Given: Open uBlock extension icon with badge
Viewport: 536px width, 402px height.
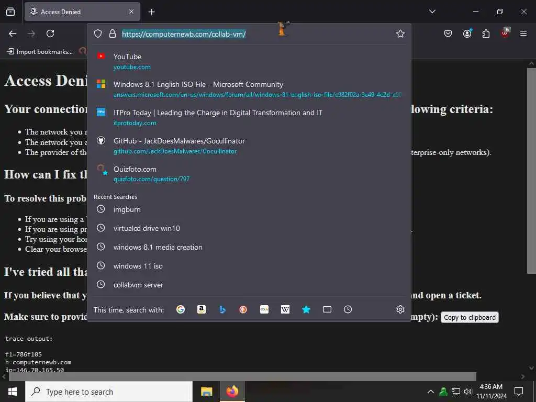Looking at the screenshot, I should [505, 33].
